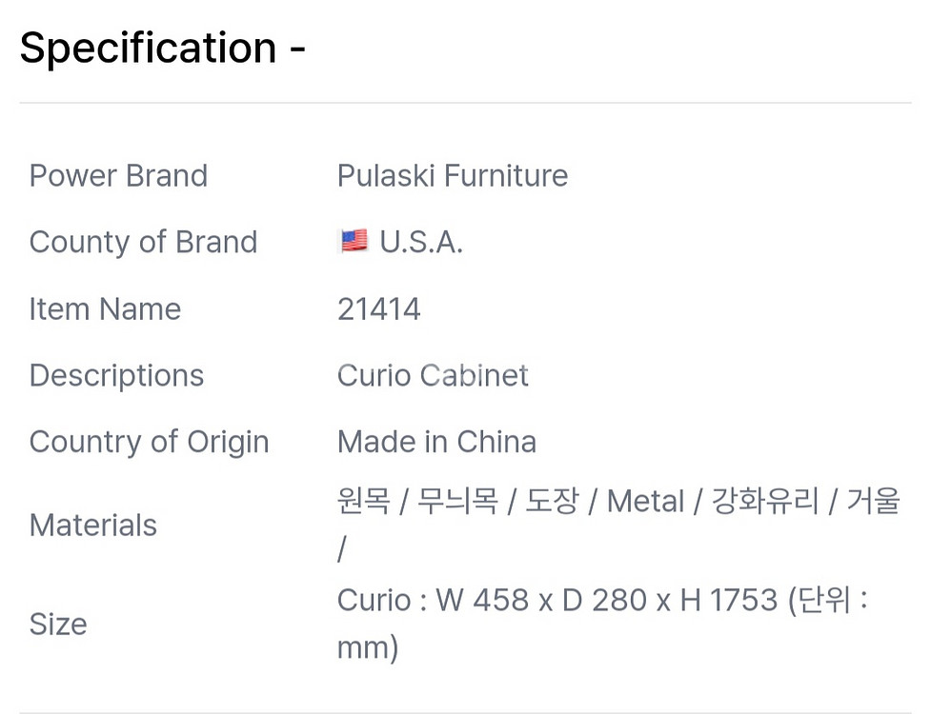Click the Made in China value
Viewport: 931px width, 714px height.
click(436, 443)
